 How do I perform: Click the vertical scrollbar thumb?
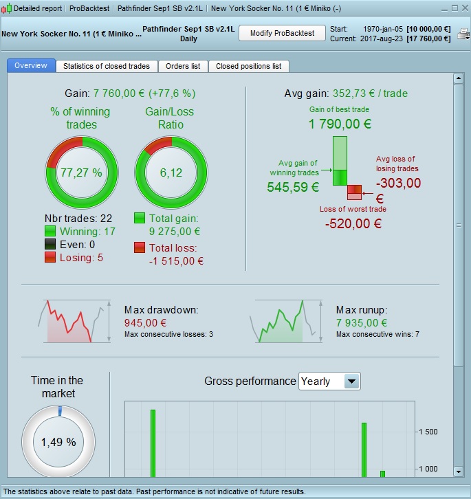[x=459, y=225]
